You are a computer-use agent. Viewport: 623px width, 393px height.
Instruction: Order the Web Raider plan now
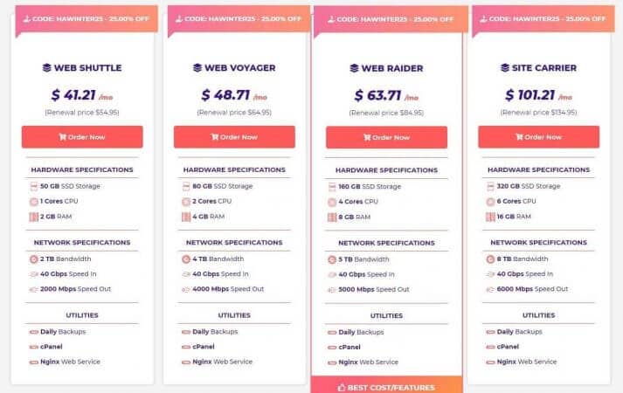[386, 137]
